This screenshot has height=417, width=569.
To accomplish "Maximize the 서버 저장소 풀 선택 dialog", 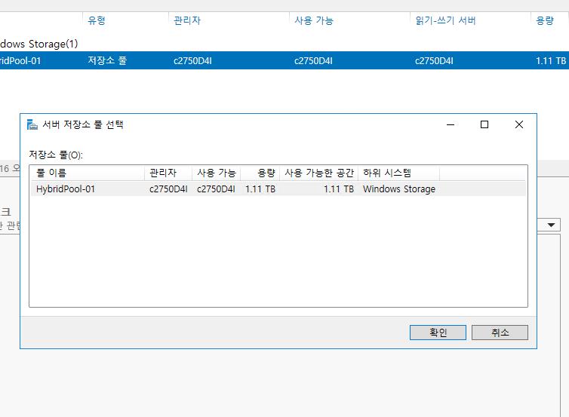I will click(x=484, y=124).
